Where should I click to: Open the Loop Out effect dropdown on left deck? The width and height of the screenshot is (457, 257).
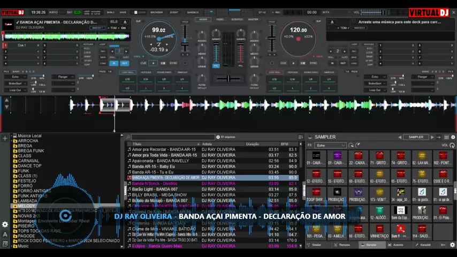point(16,90)
